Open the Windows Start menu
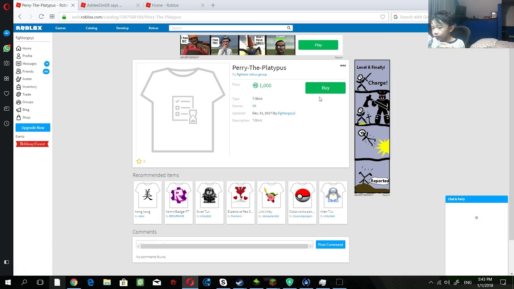514x289 pixels. [x=8, y=283]
